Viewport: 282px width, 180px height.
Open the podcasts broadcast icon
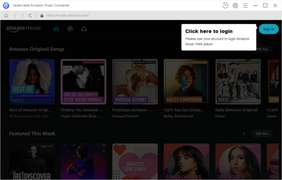[x=70, y=29]
